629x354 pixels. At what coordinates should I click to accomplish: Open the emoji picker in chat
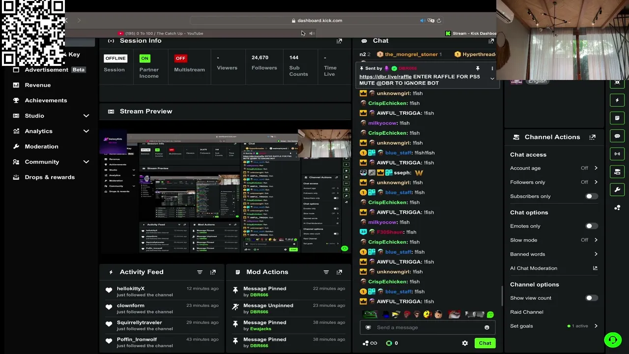coord(487,327)
